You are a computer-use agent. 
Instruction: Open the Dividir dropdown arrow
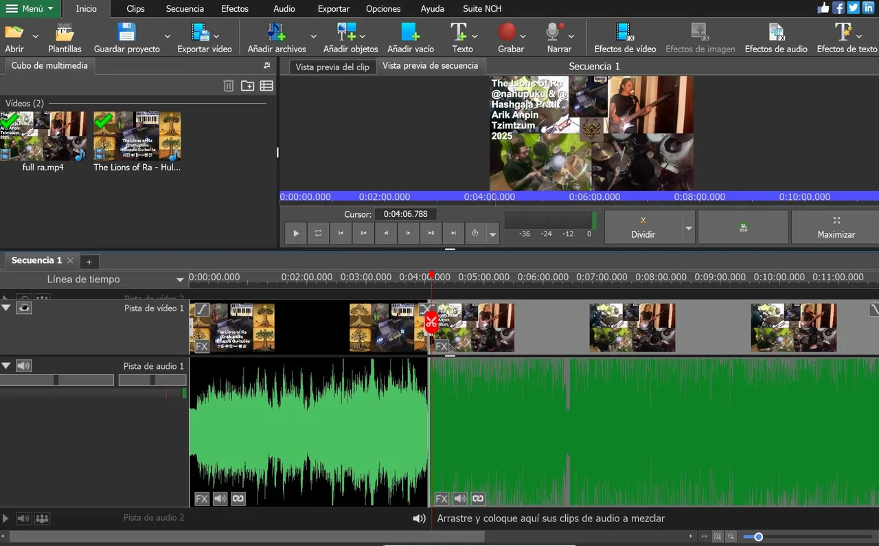pyautogui.click(x=689, y=228)
